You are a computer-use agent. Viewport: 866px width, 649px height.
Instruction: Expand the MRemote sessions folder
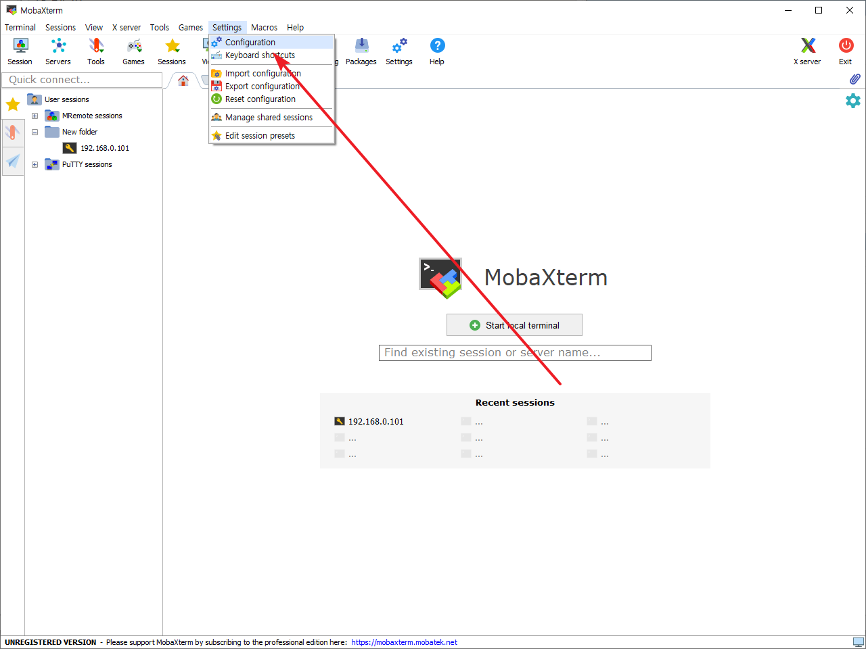point(35,116)
